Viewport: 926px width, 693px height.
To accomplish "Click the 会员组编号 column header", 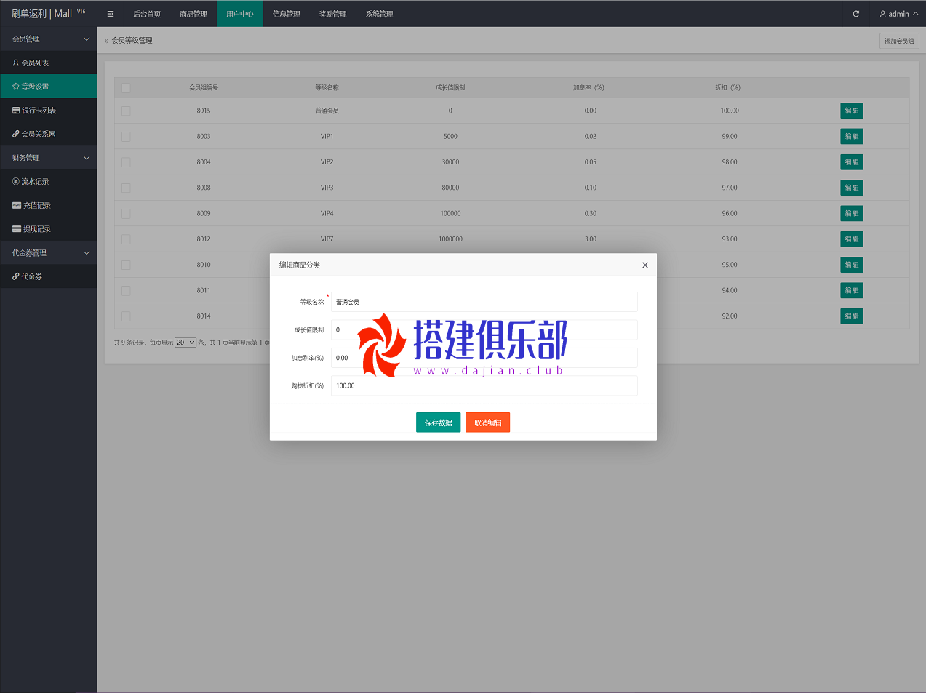I will click(204, 88).
